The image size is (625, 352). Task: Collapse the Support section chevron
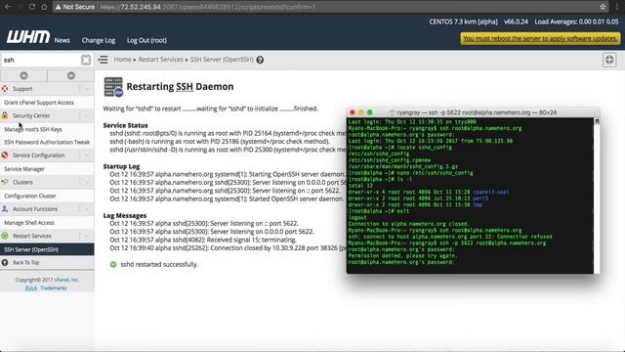(x=87, y=89)
